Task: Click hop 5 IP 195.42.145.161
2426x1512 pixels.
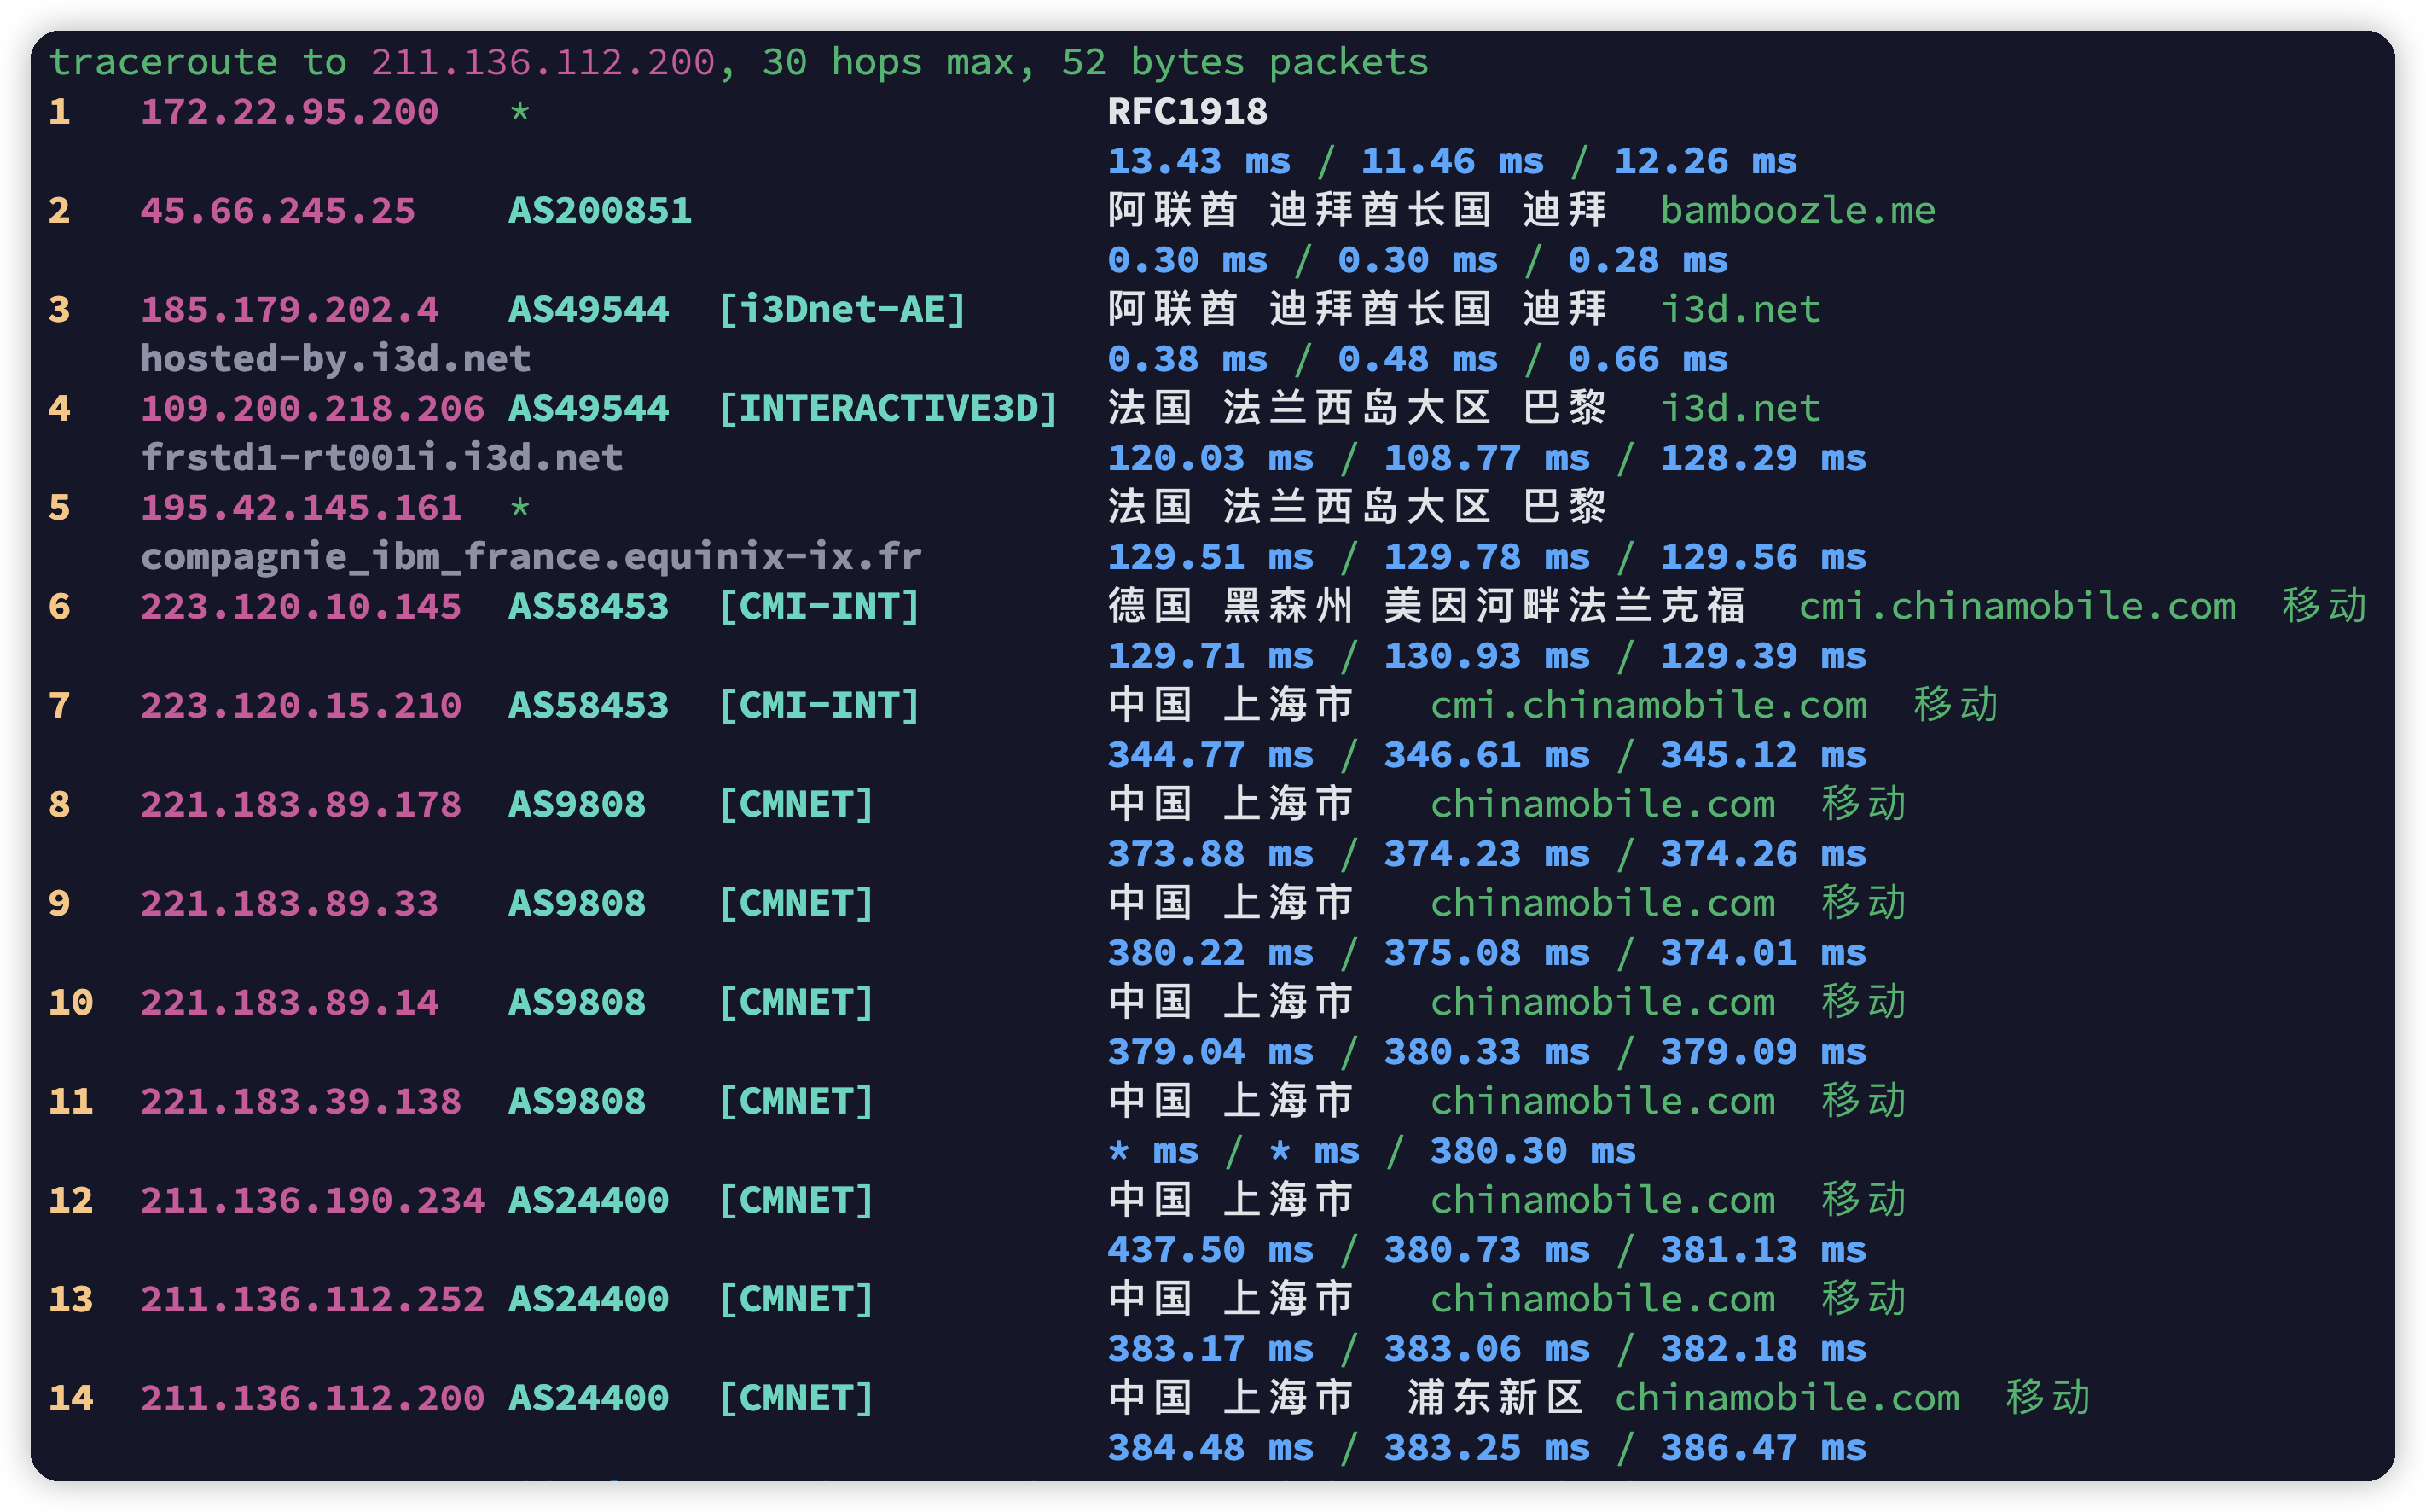Action: [x=301, y=507]
